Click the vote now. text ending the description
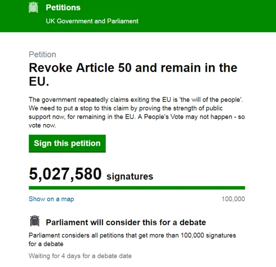 (x=42, y=125)
